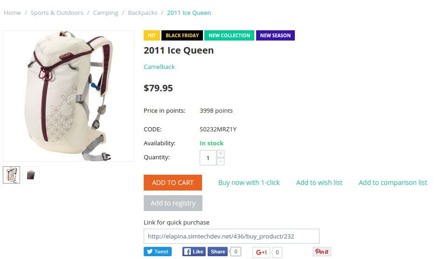
Task: Add the item to comparison list
Action: tap(393, 183)
